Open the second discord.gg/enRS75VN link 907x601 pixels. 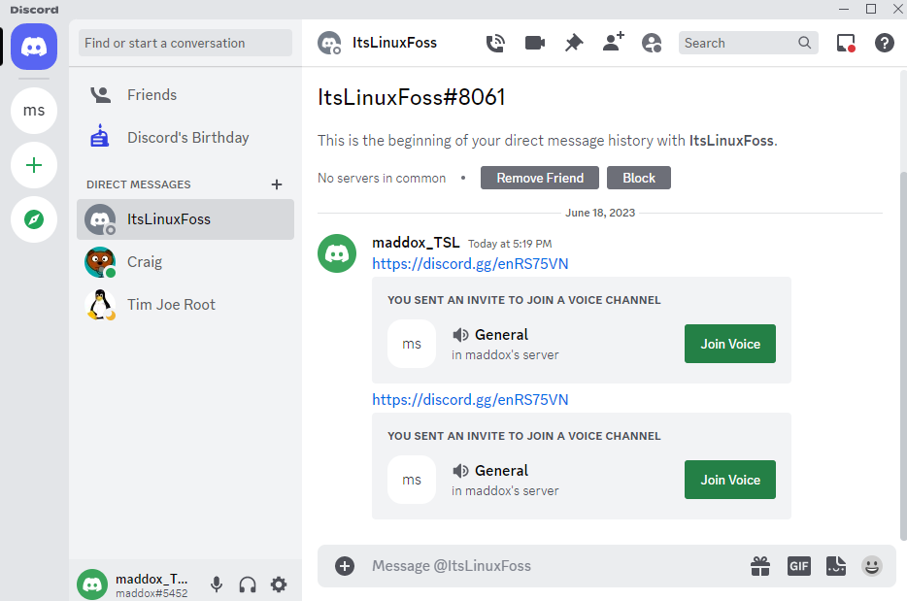(470, 400)
